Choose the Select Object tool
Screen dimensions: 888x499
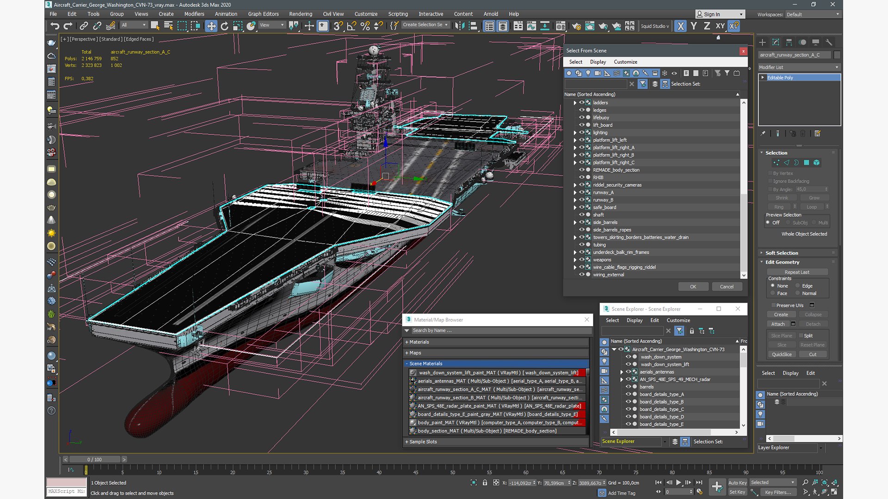155,26
